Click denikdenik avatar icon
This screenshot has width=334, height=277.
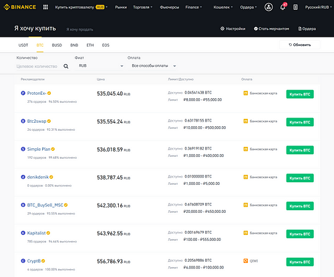(x=23, y=177)
